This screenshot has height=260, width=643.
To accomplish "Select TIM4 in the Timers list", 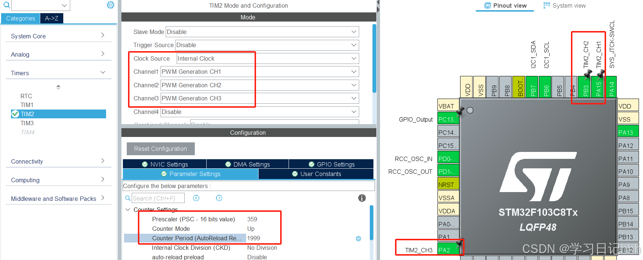I will [x=28, y=132].
